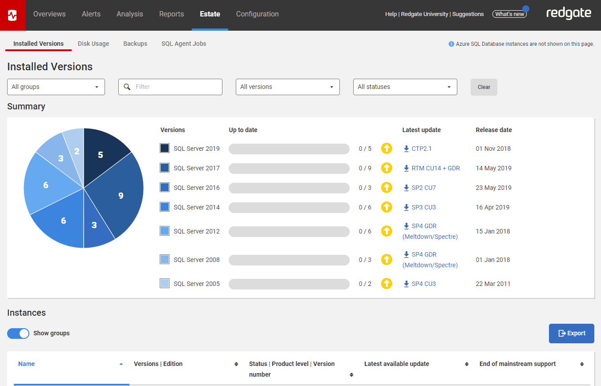Click the yellow update arrow for SQL Server 2016

pyautogui.click(x=387, y=188)
